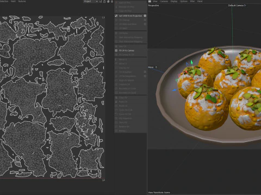Open the gear options beside UV Relax and Move
The height and width of the screenshot is (195, 261).
point(145,24)
